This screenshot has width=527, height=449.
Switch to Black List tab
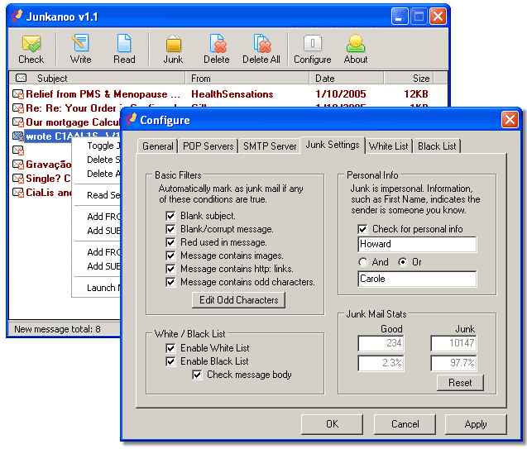[x=437, y=146]
